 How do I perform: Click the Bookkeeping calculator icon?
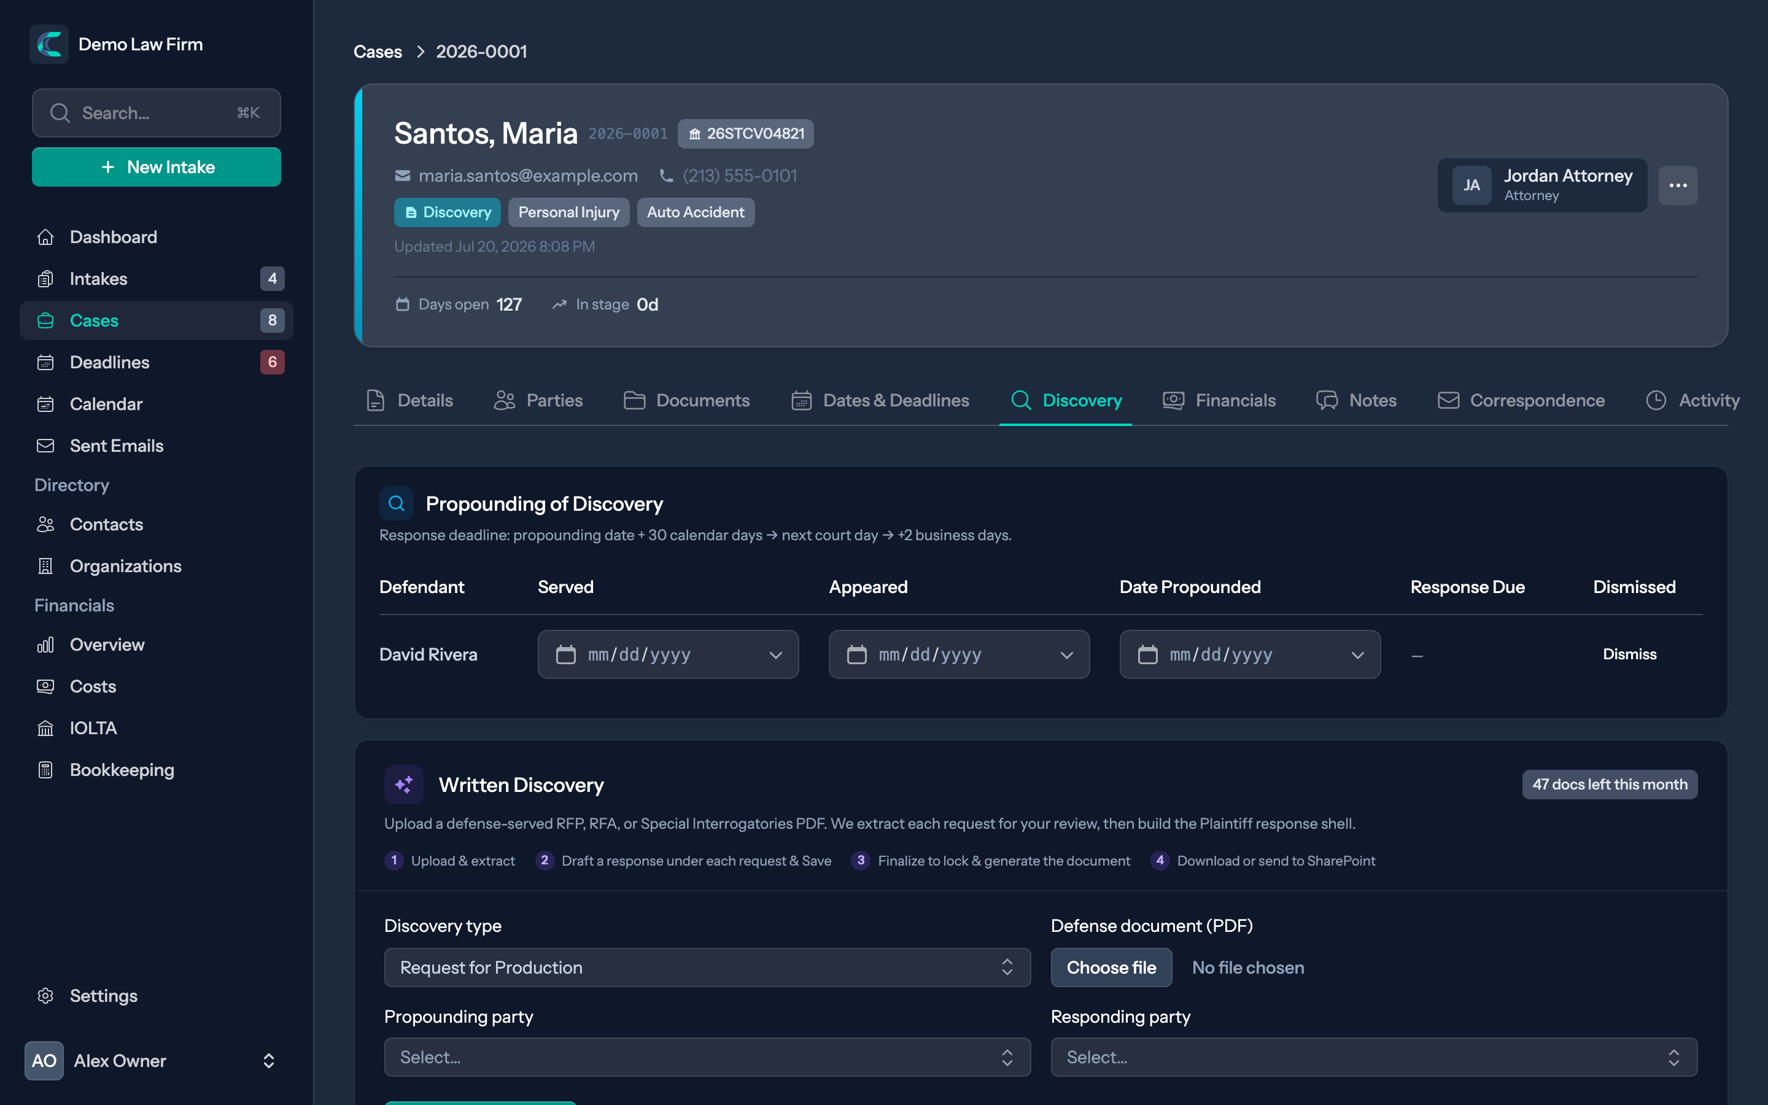(45, 770)
